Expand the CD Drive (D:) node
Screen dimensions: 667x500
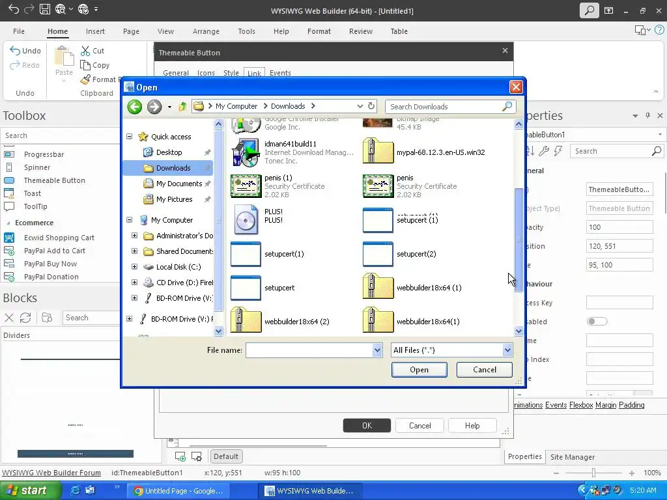point(134,283)
